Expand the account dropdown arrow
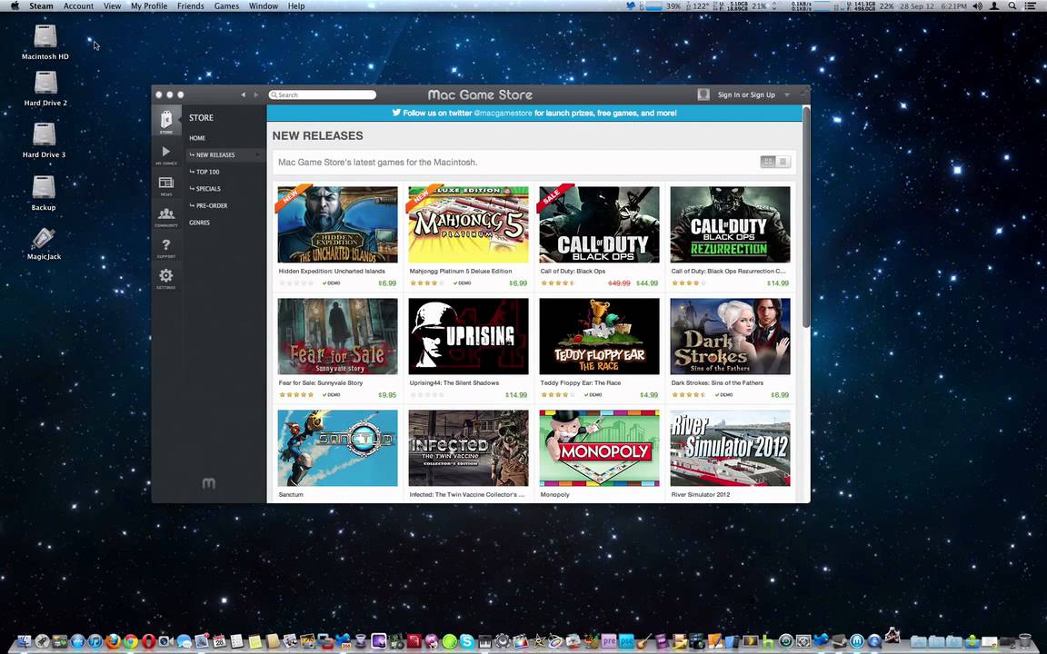 point(787,94)
